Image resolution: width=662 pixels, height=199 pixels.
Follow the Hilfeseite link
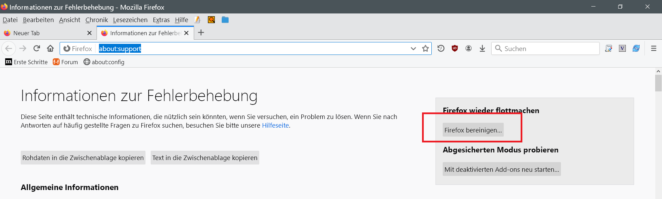pyautogui.click(x=275, y=126)
